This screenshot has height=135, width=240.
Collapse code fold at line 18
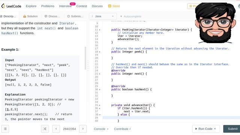[100, 52]
